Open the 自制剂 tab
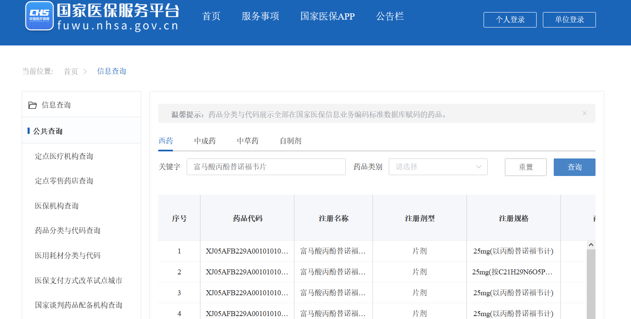The height and width of the screenshot is (319, 631). pos(290,141)
